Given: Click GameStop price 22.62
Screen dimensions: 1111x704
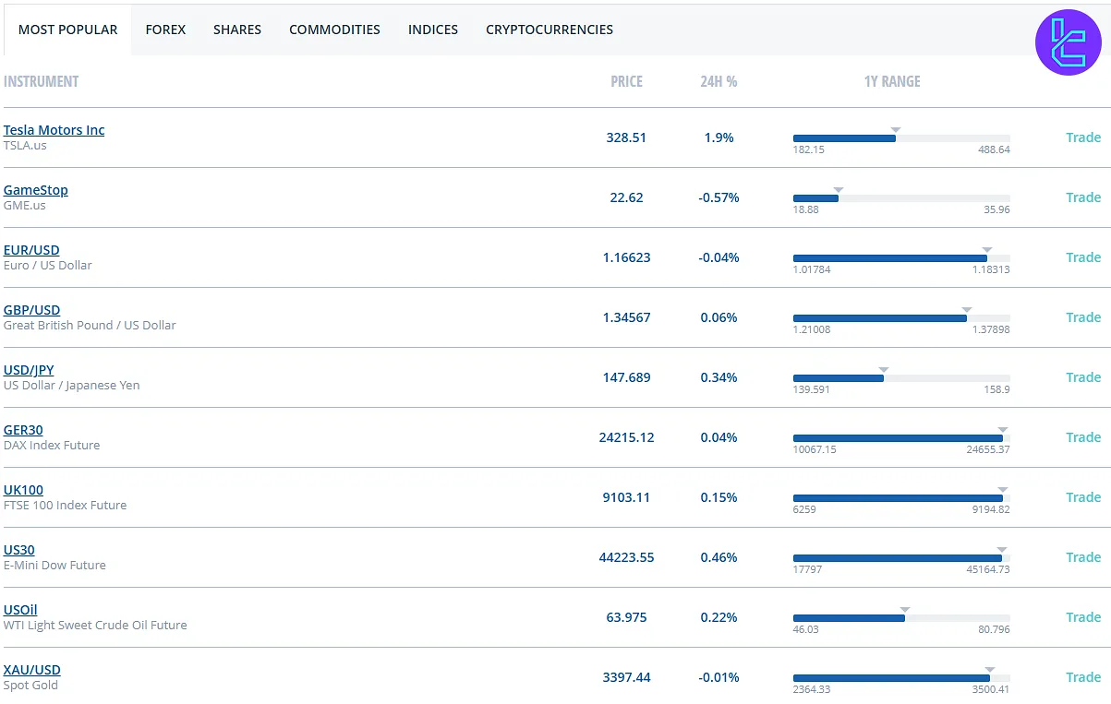Looking at the screenshot, I should tap(626, 197).
